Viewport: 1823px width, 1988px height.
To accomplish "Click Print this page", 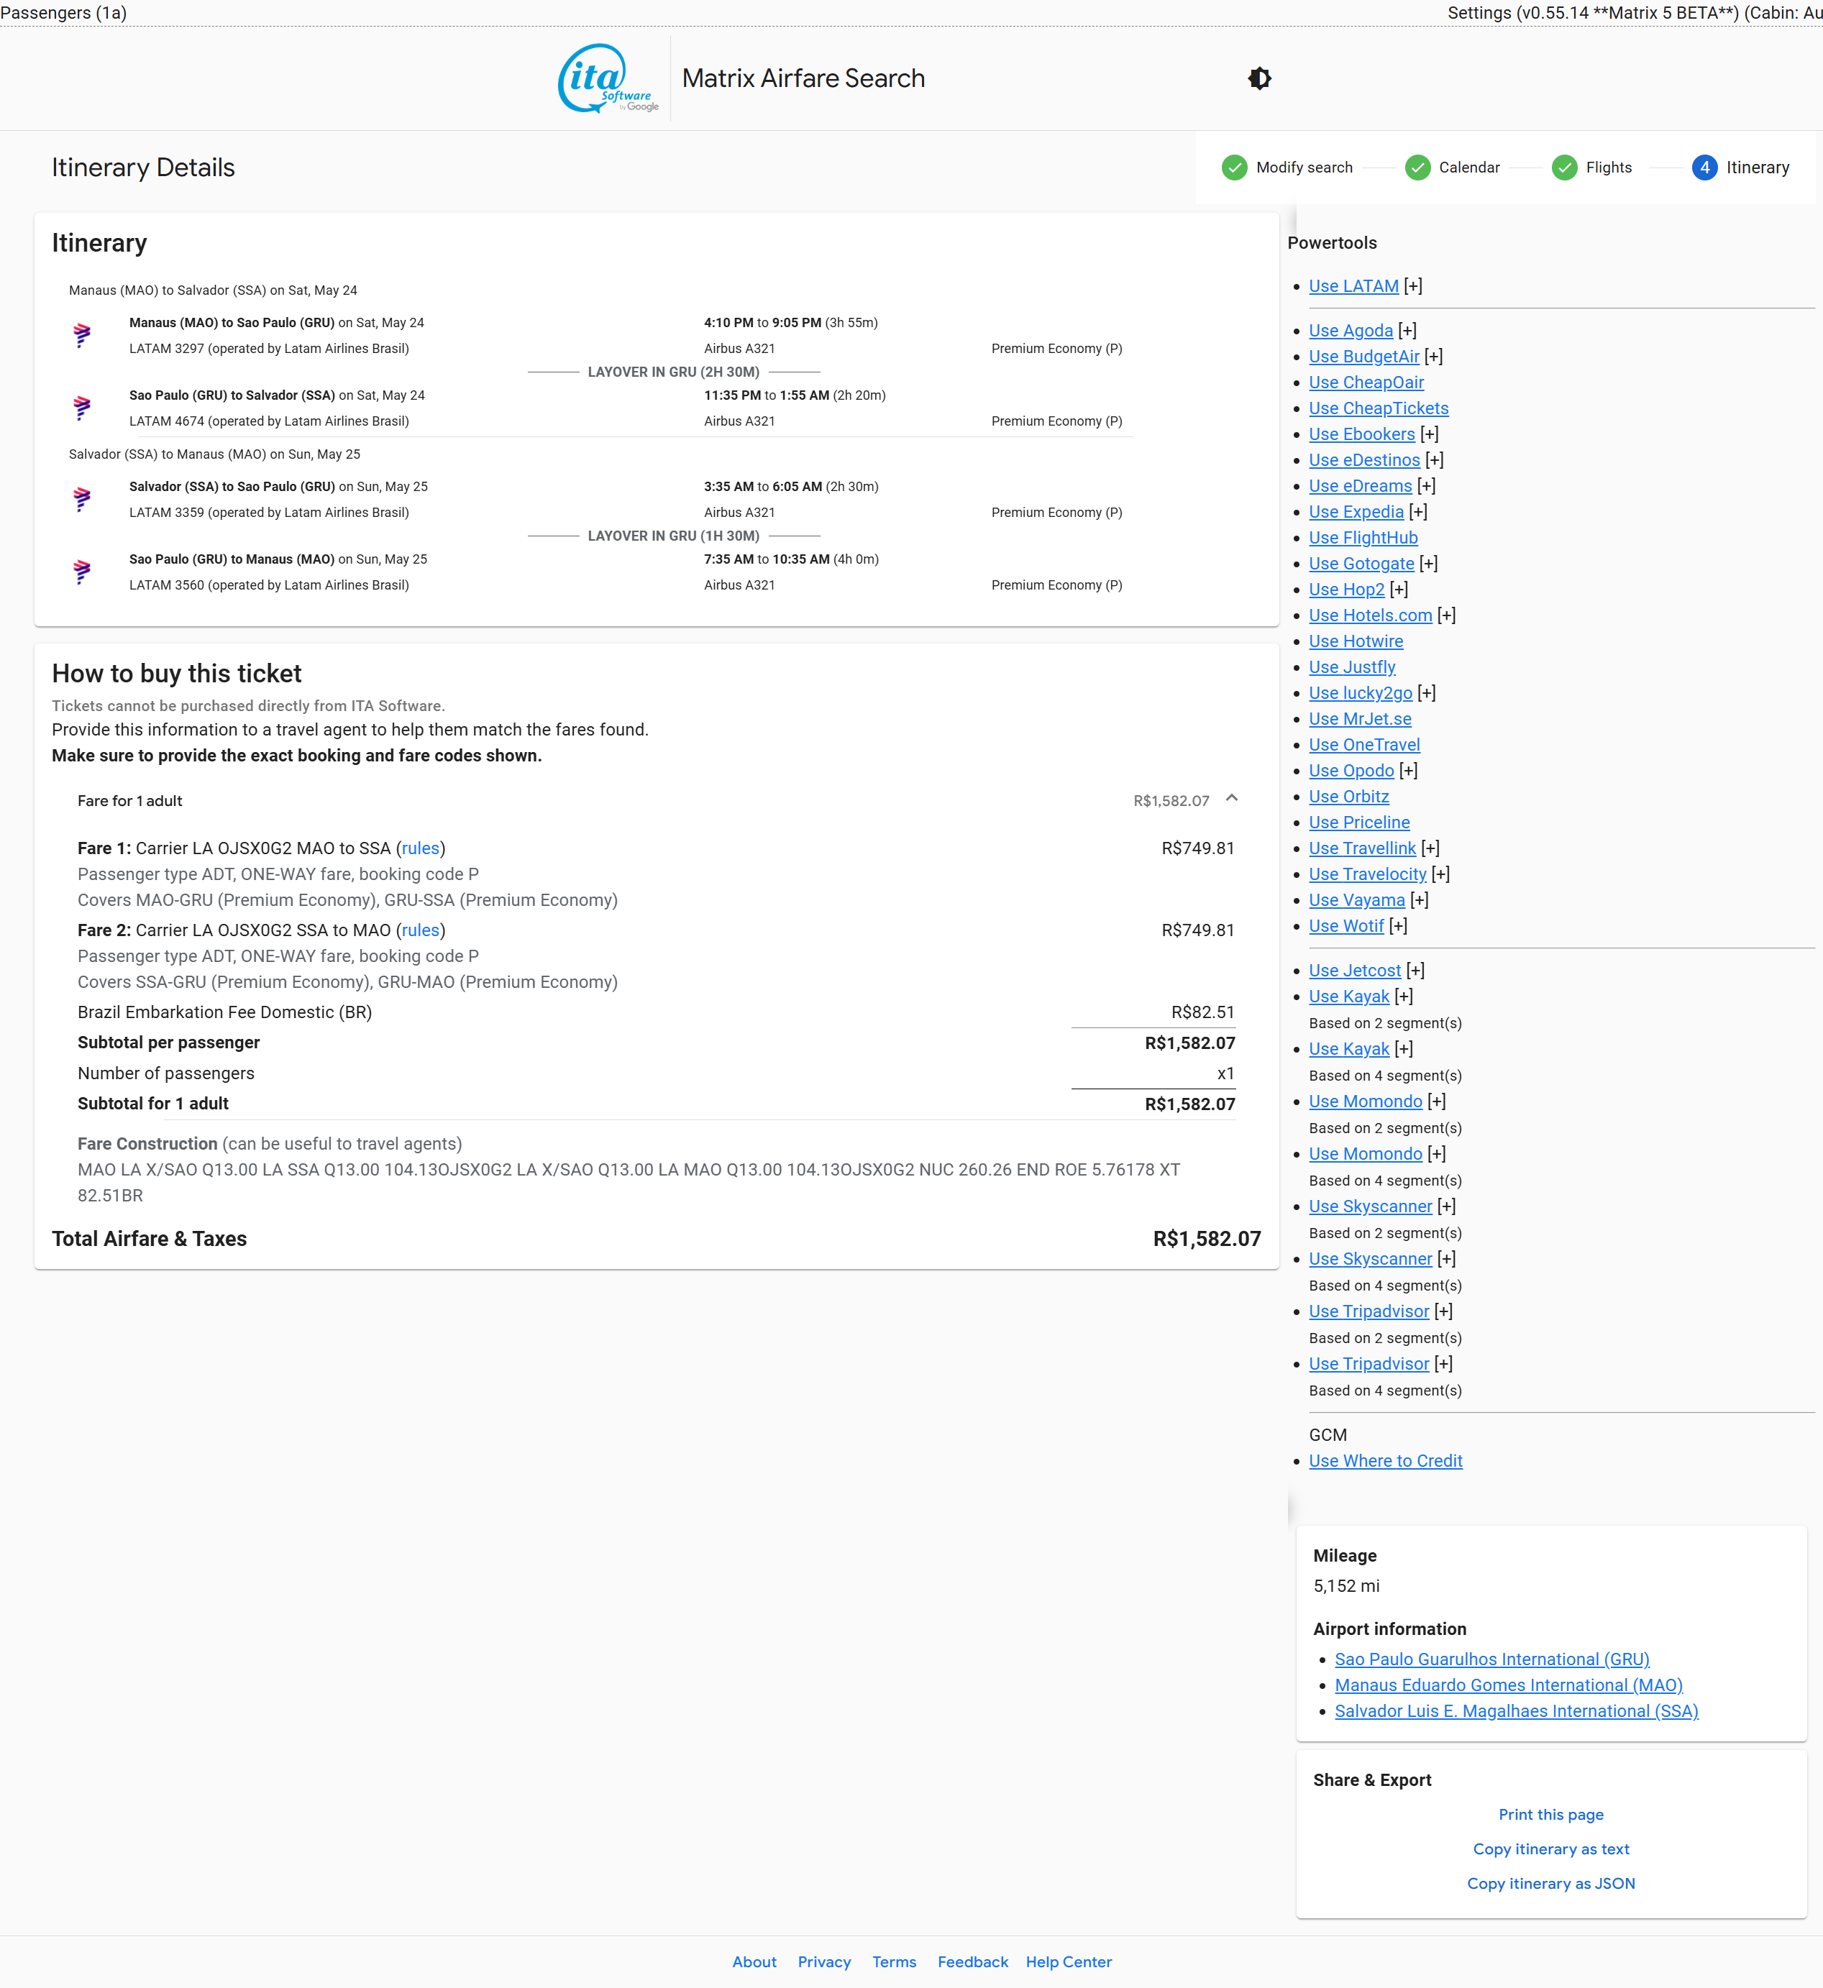I will [1550, 1815].
